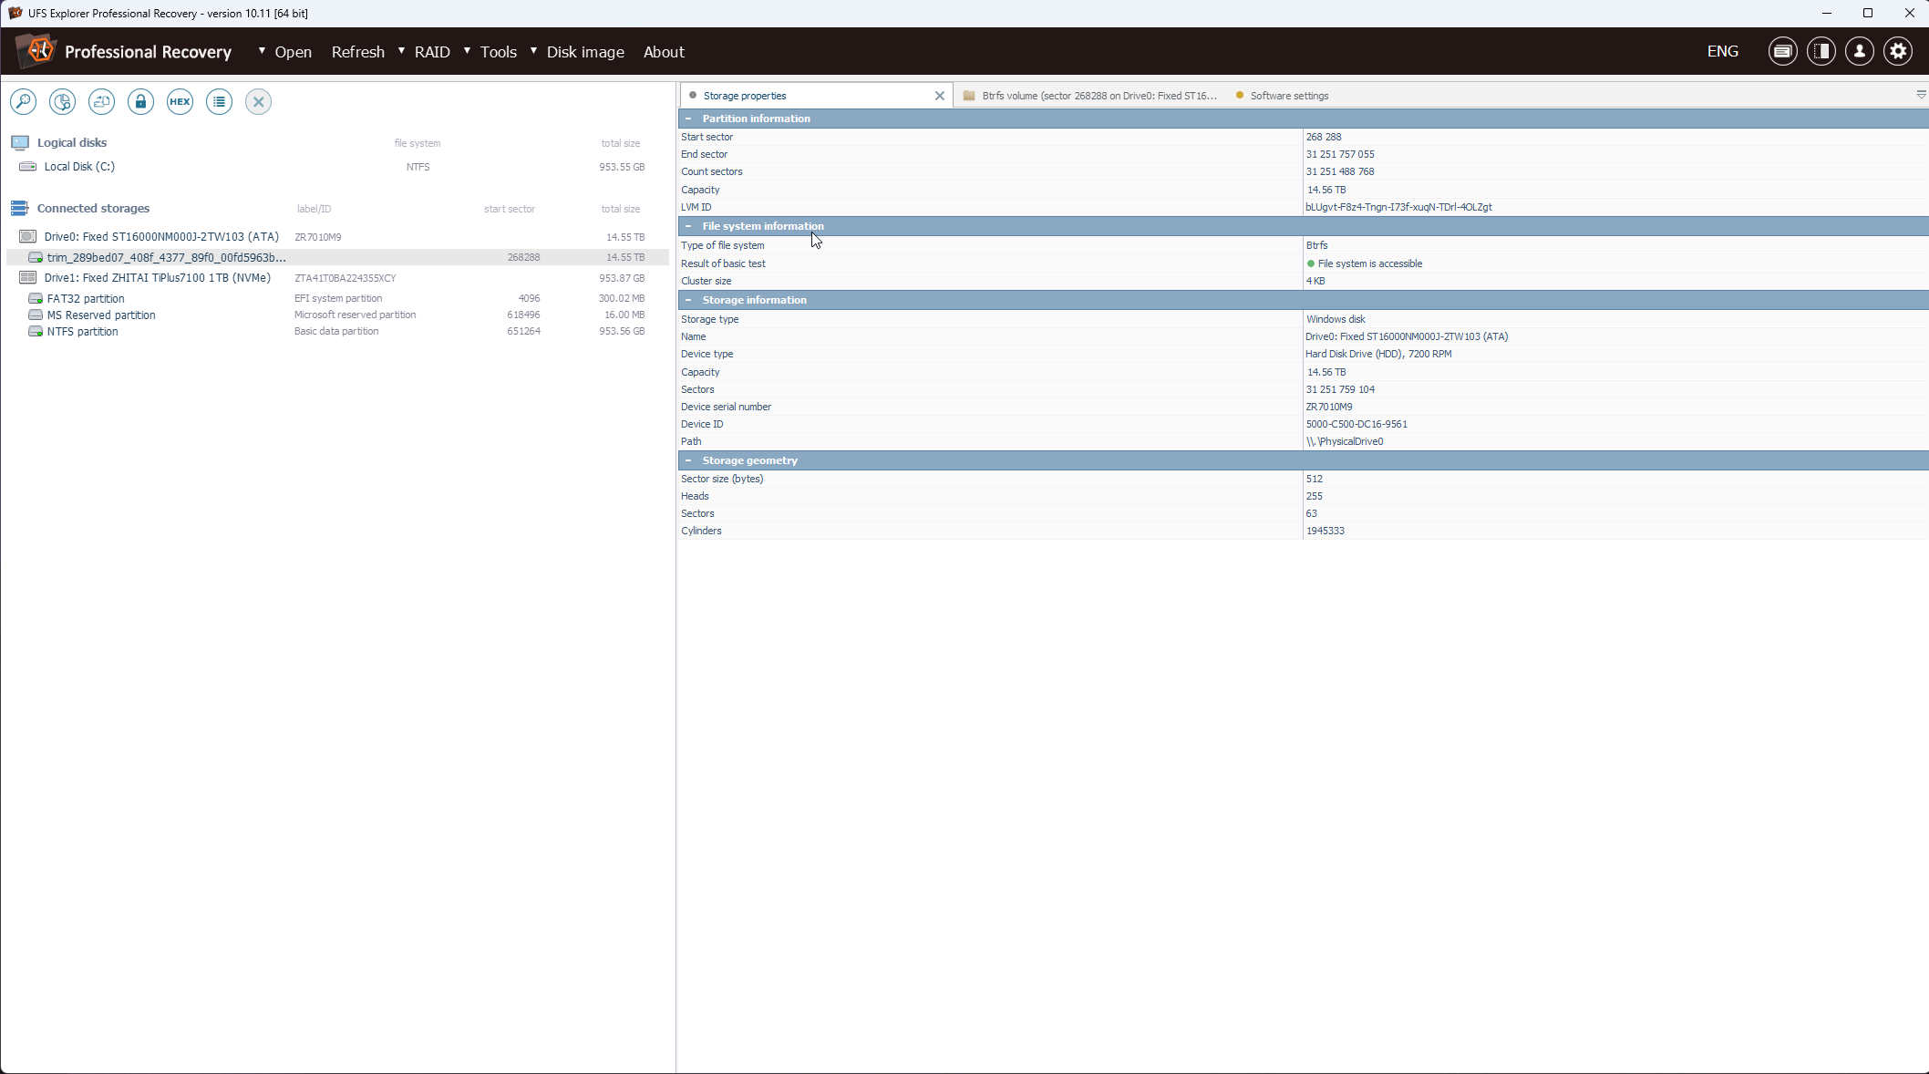Select the NTFS partition on Drive1
This screenshot has height=1074, width=1929.
[82, 332]
